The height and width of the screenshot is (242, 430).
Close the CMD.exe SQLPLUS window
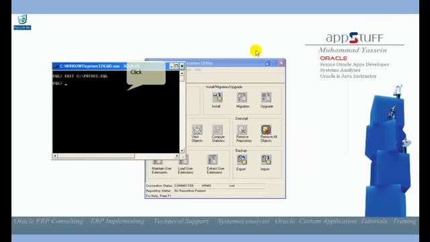182,66
